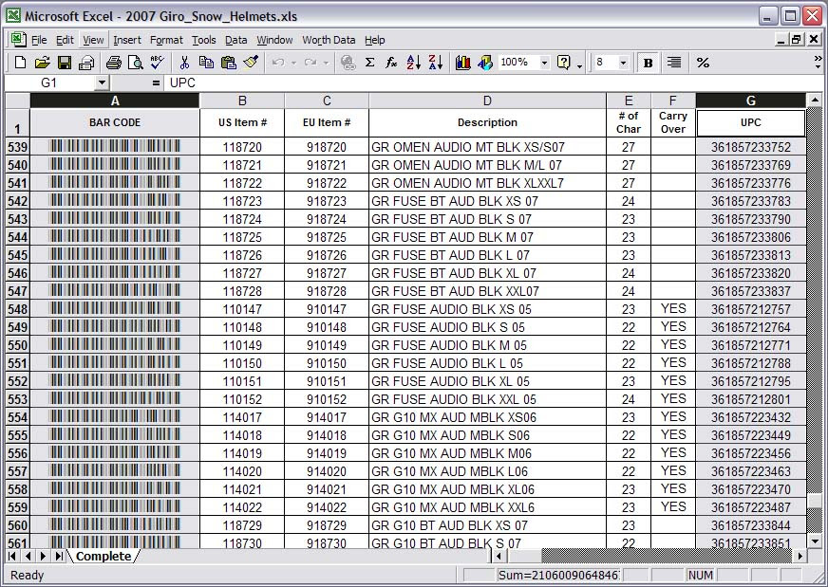Open the help toolbar options arrow
This screenshot has width=828, height=587.
[x=579, y=66]
